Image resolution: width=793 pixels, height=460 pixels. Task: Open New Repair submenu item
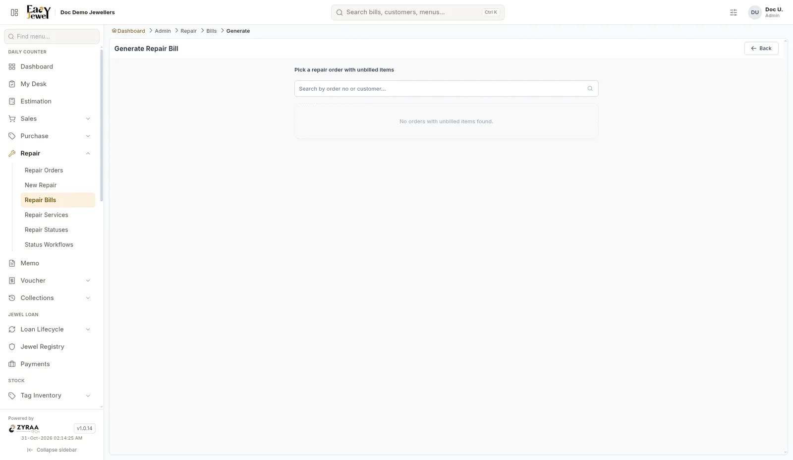[57, 185]
